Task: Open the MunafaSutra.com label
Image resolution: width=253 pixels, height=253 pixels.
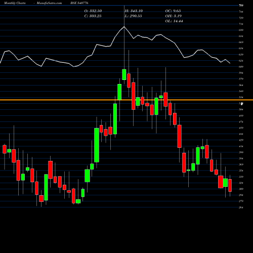Action: click(49, 3)
